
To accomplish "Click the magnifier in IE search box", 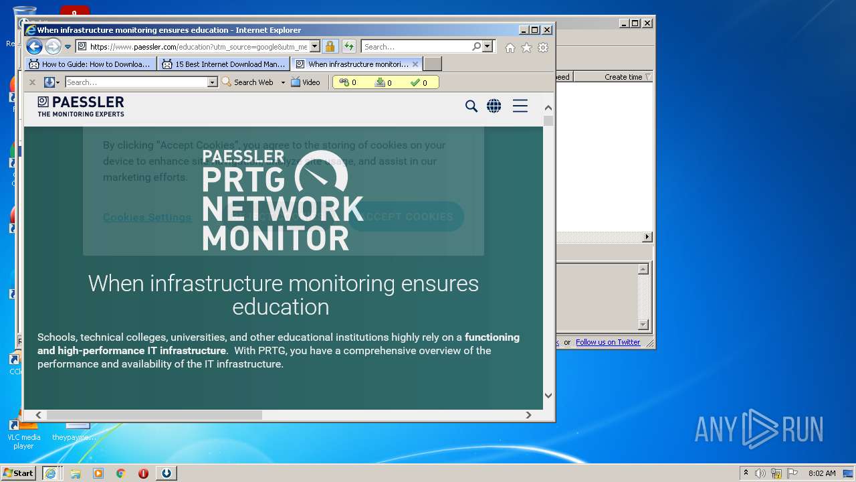I will (x=476, y=47).
